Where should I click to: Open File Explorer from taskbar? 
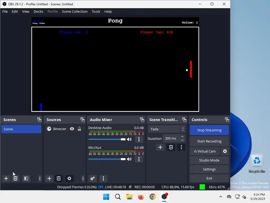pos(129,197)
